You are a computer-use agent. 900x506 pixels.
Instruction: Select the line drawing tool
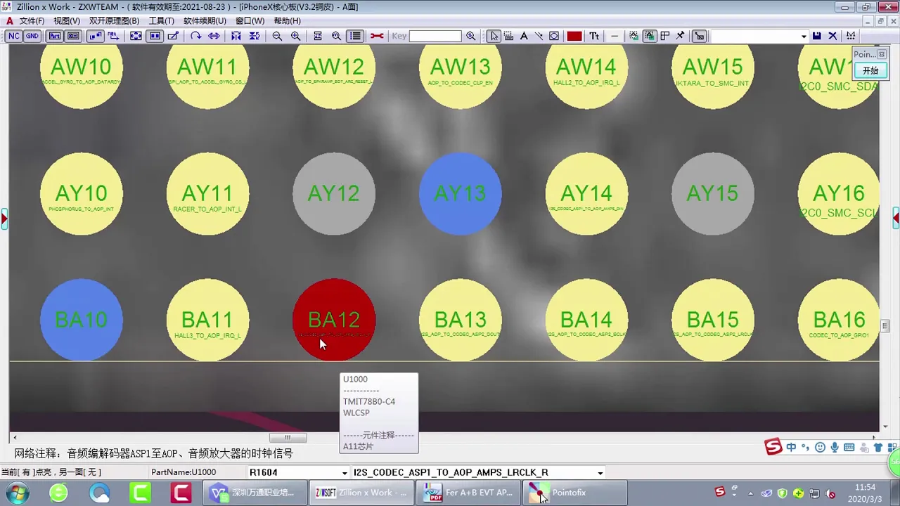tap(539, 36)
